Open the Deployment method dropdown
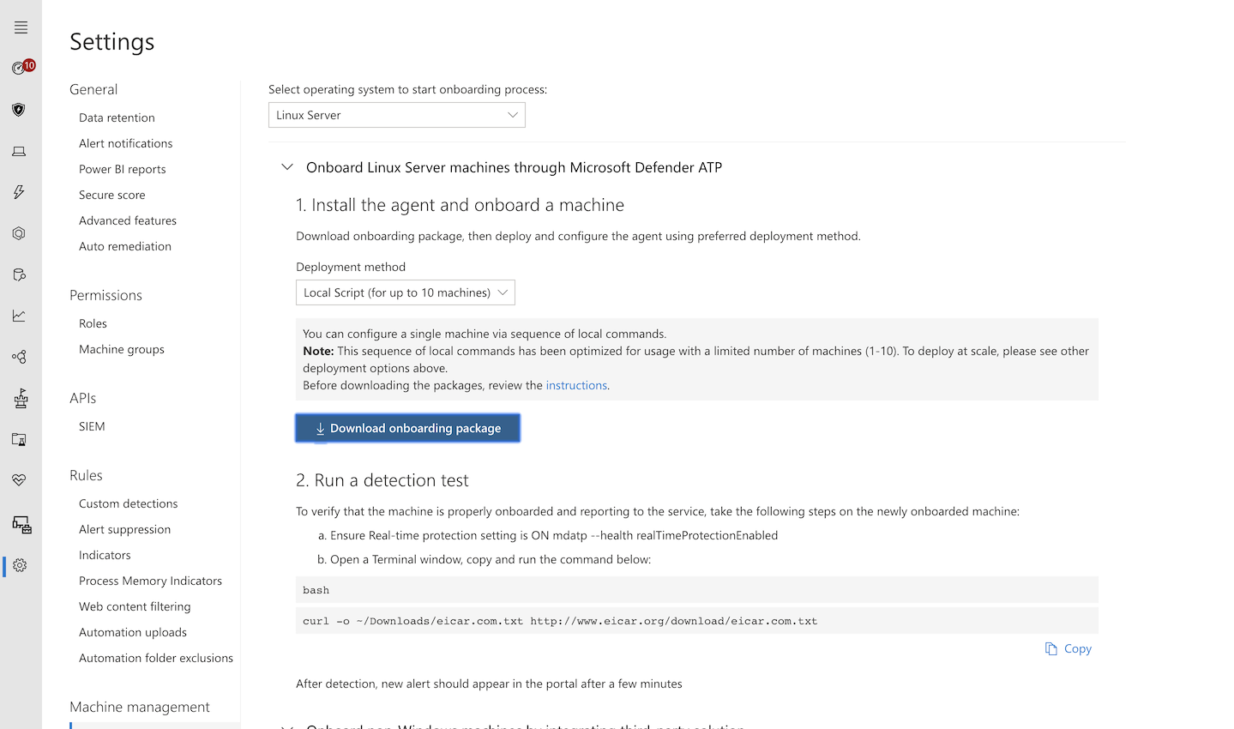 pos(405,292)
